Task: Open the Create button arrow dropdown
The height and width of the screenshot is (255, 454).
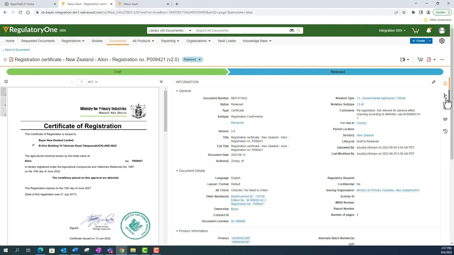Action: click(x=430, y=41)
